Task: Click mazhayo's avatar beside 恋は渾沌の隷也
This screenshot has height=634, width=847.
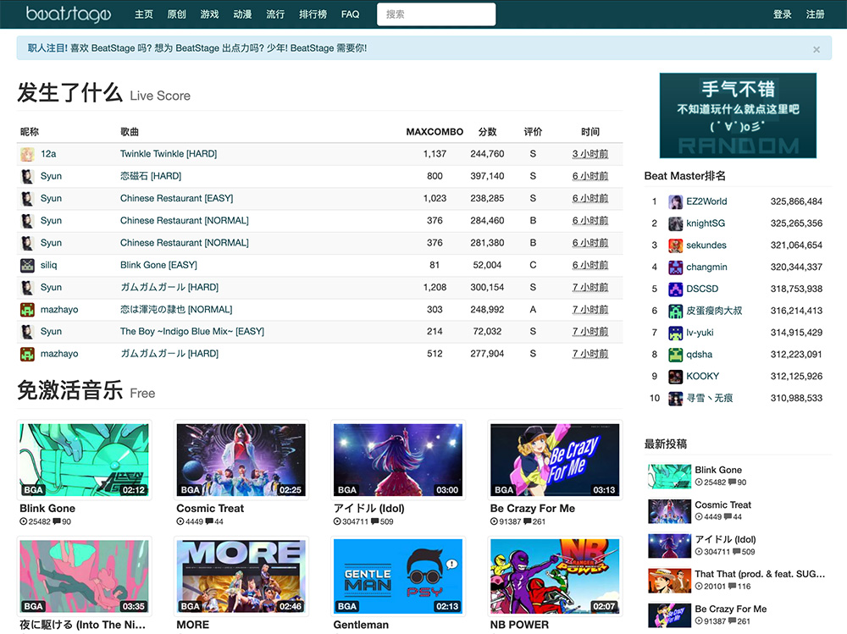Action: [27, 310]
